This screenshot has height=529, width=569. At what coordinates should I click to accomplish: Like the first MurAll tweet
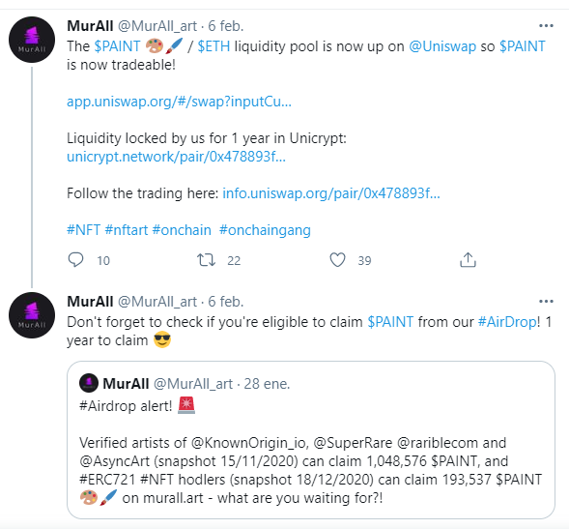(x=337, y=260)
